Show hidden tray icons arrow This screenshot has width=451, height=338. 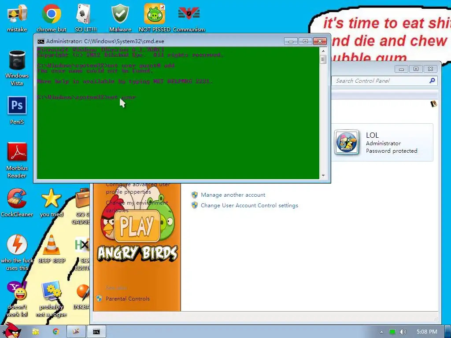click(381, 332)
